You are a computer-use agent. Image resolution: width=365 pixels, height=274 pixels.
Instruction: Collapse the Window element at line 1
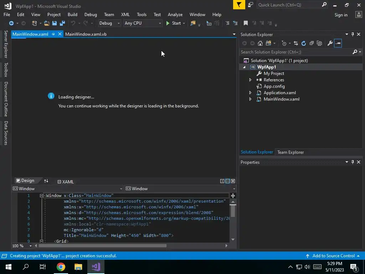coord(41,196)
